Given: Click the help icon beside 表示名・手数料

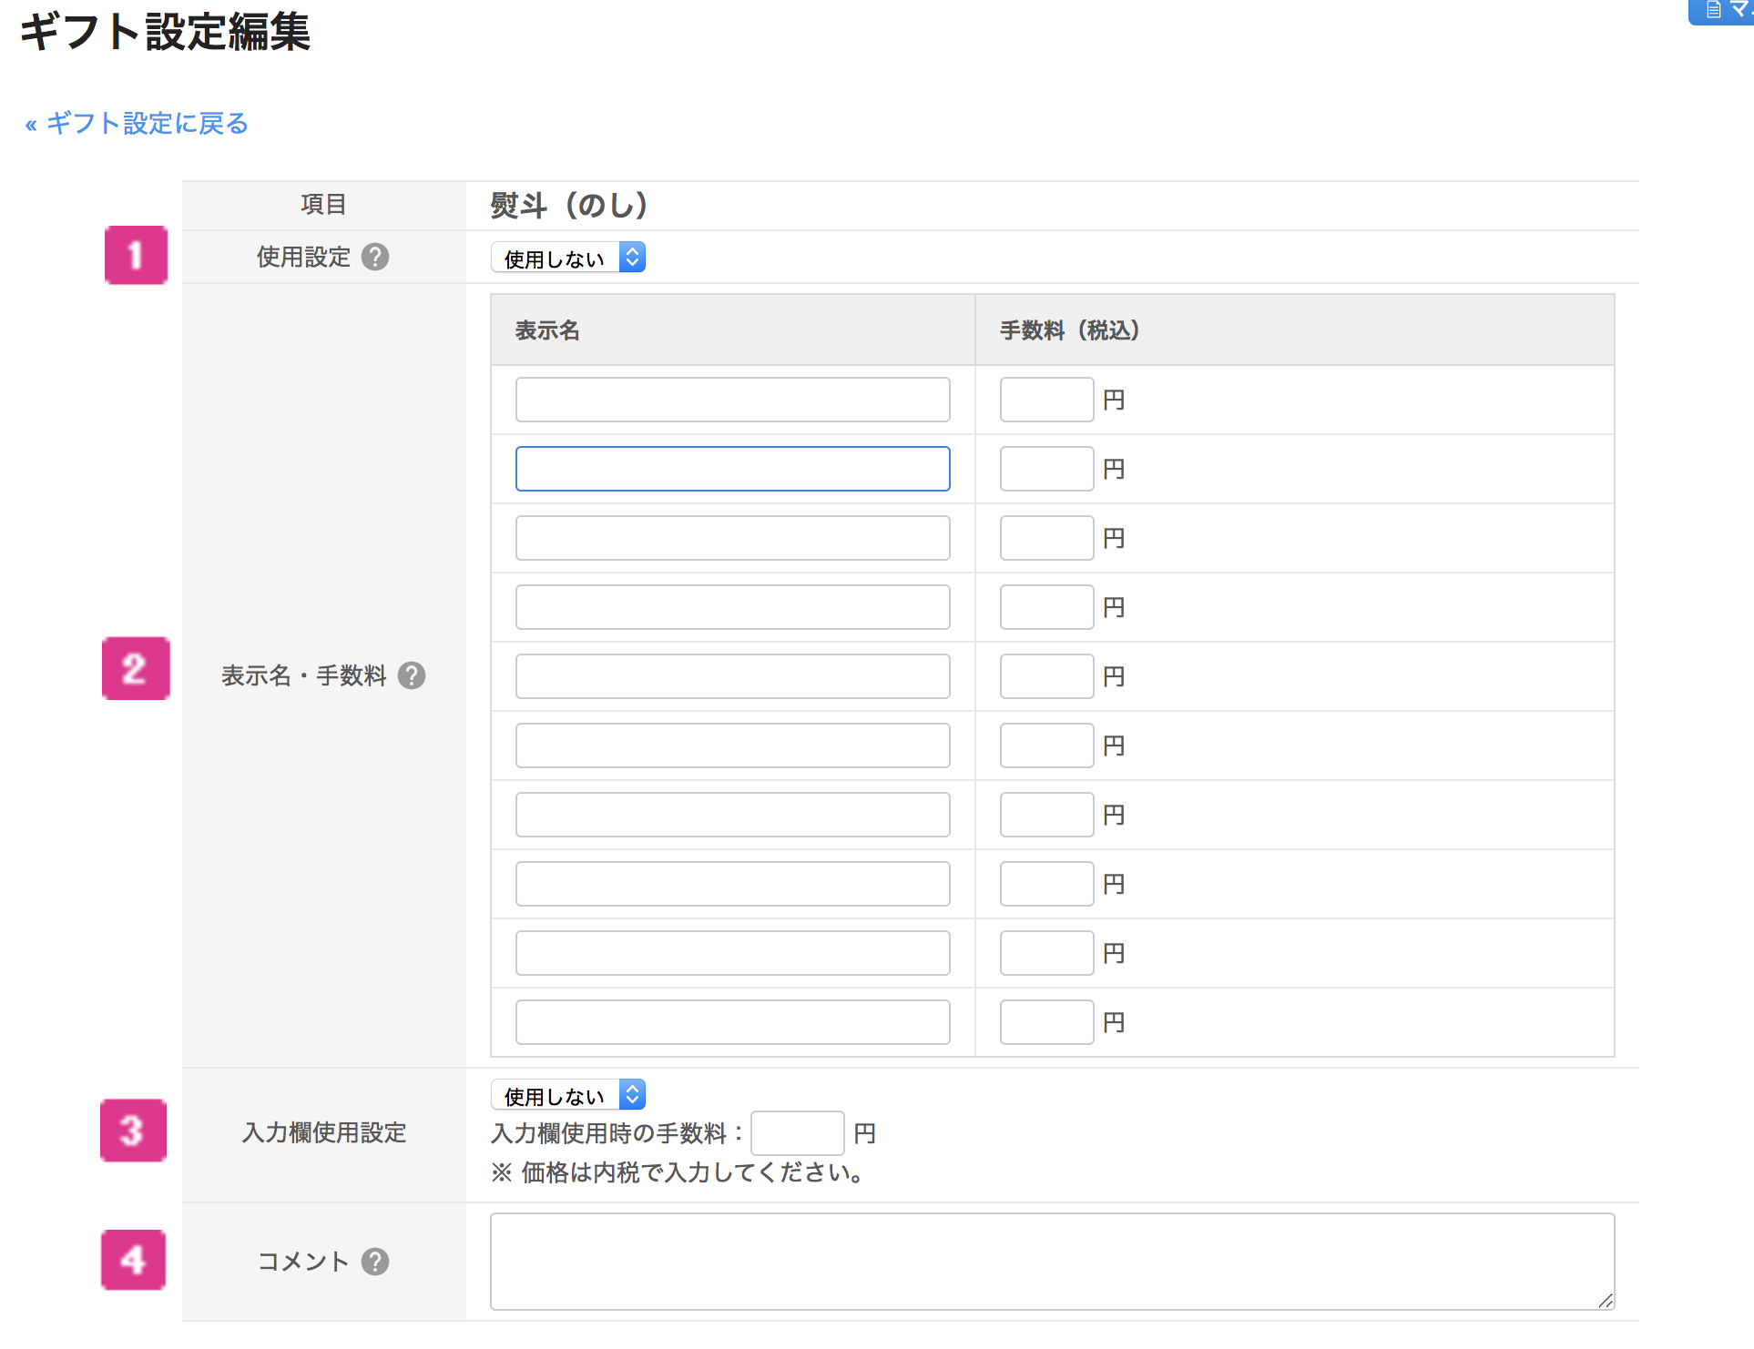Looking at the screenshot, I should pyautogui.click(x=412, y=675).
